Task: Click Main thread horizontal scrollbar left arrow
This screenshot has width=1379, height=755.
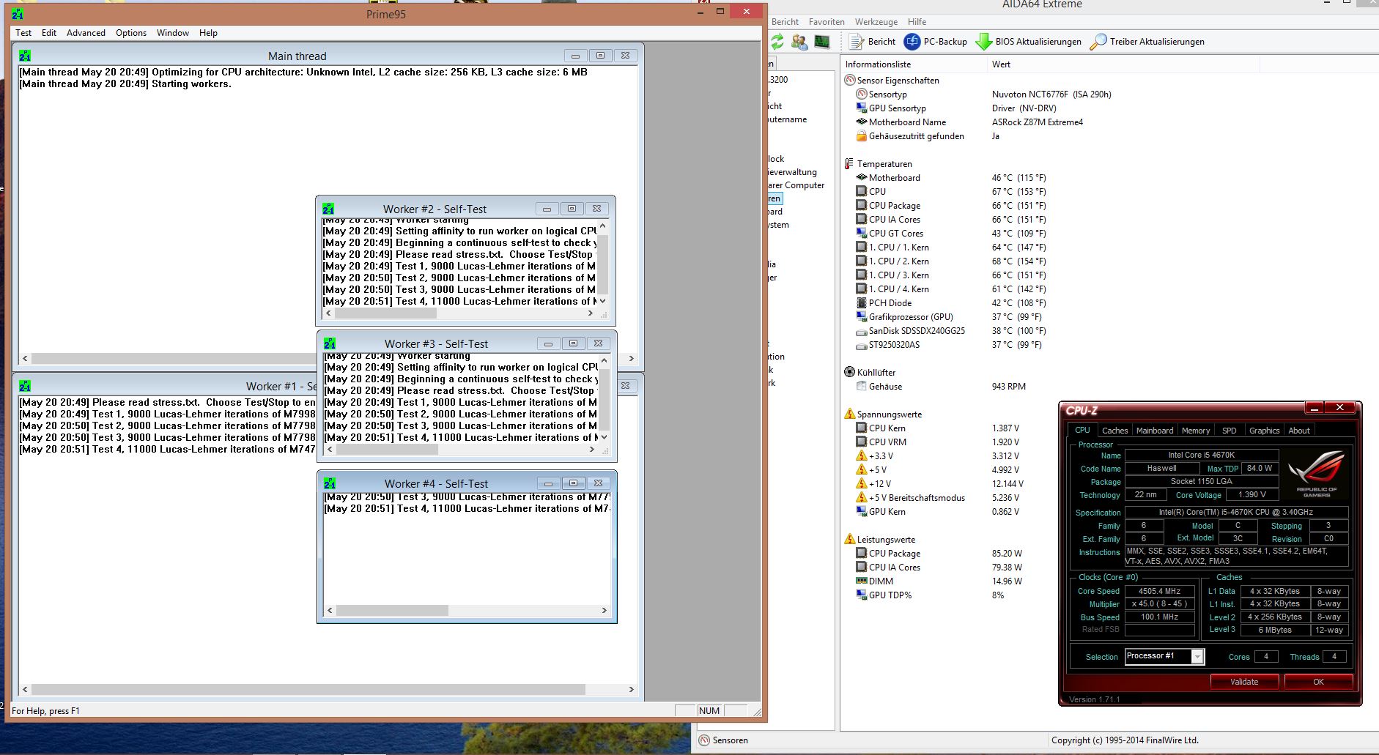Action: click(25, 359)
